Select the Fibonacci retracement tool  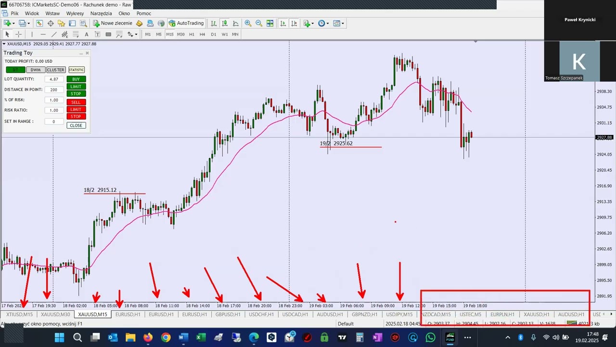tap(76, 34)
